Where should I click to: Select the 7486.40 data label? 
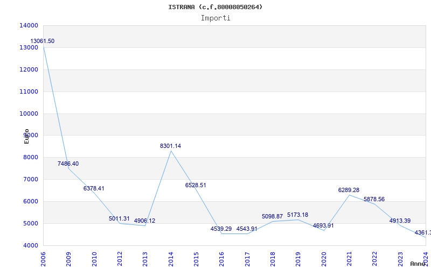pos(68,164)
